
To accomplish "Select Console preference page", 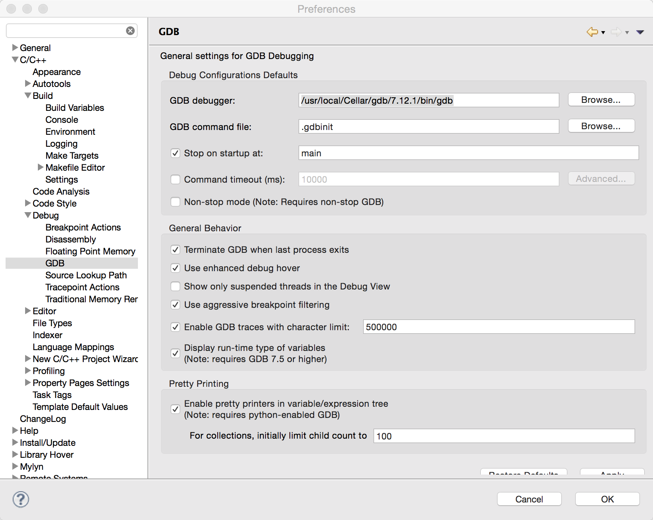I will pos(62,120).
